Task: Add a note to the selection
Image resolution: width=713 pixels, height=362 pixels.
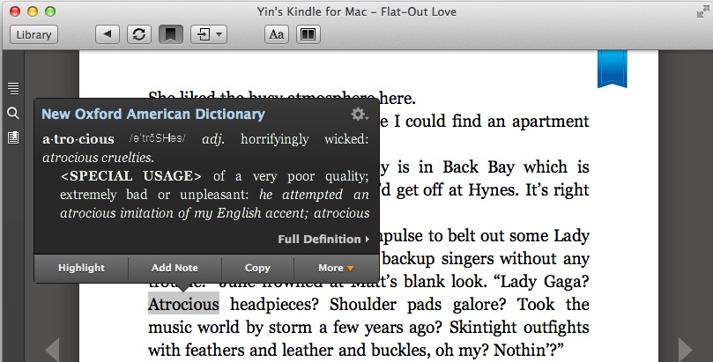Action: 175,268
